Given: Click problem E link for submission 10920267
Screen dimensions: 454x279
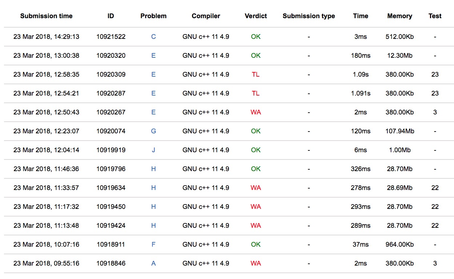Looking at the screenshot, I should (x=153, y=112).
